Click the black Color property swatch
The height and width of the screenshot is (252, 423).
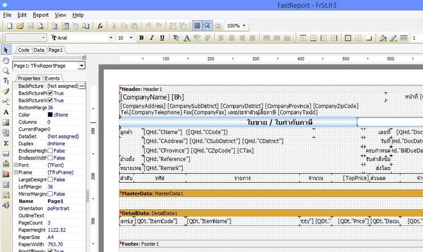click(50, 115)
